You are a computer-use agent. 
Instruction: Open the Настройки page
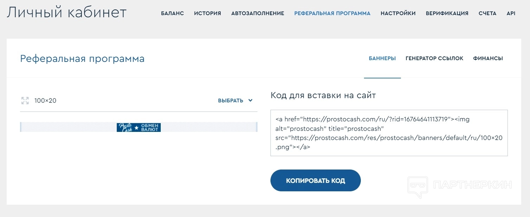coord(398,13)
